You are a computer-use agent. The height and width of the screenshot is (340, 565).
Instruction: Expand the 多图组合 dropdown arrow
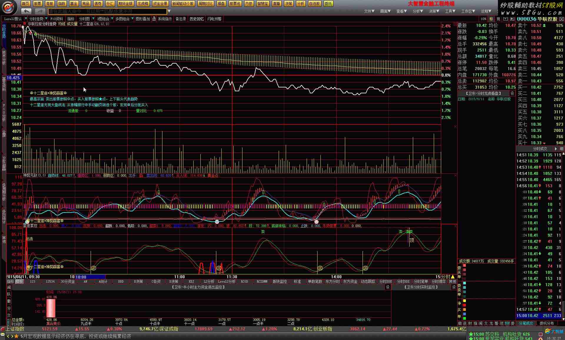pos(132,19)
